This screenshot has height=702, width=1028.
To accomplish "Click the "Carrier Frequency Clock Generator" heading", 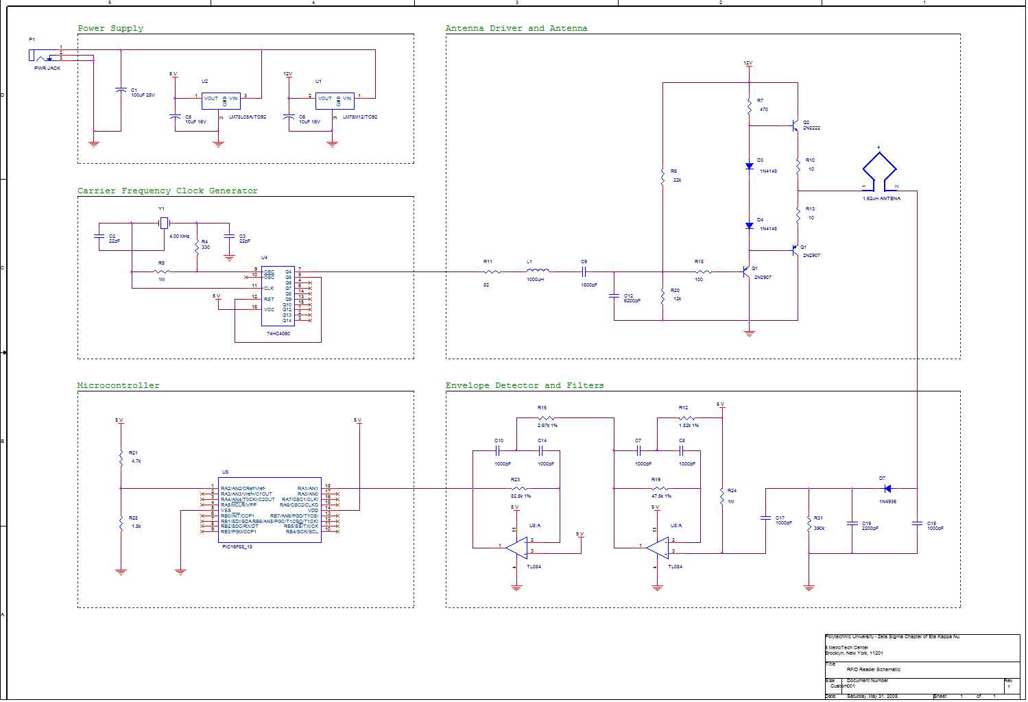I will point(167,191).
